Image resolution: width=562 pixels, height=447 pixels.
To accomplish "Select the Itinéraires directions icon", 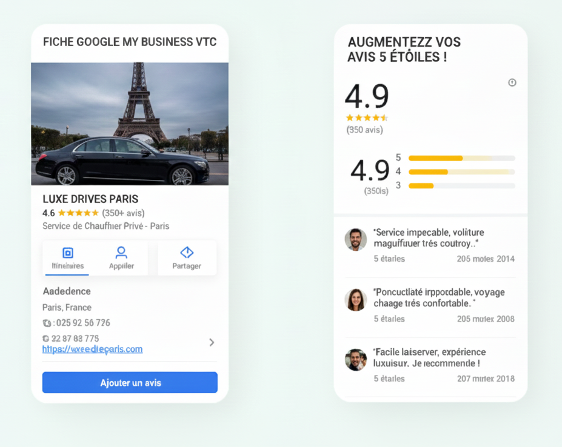I will point(69,251).
